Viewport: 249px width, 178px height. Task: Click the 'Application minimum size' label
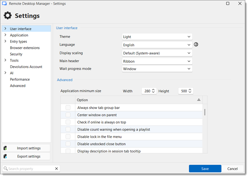[x=80, y=91]
